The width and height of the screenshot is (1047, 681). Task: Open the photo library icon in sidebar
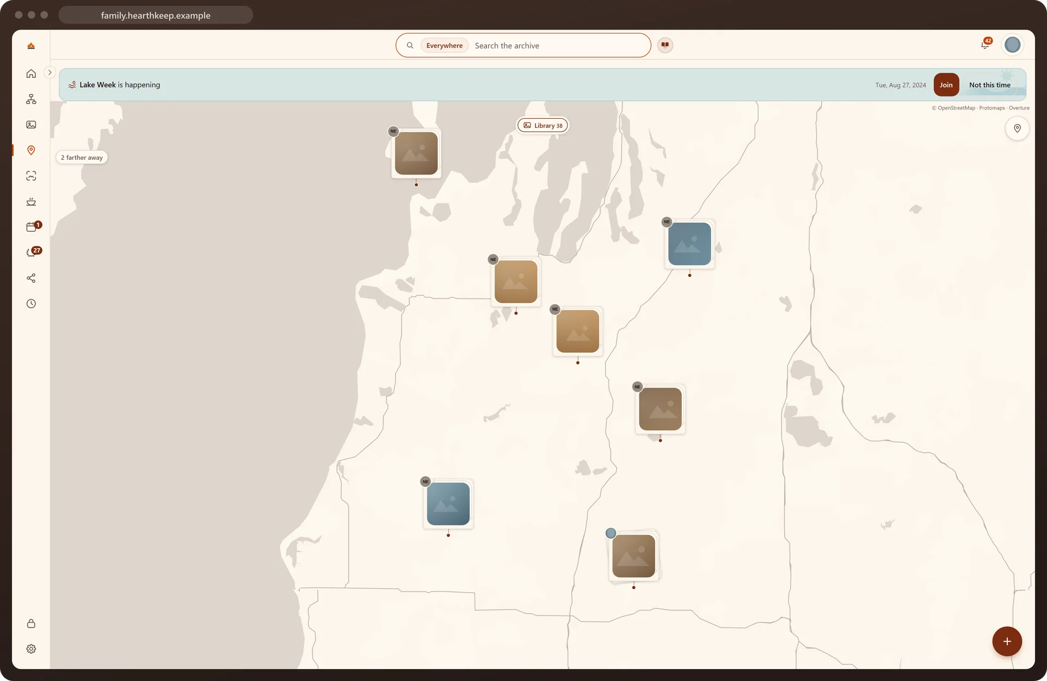[x=31, y=125]
